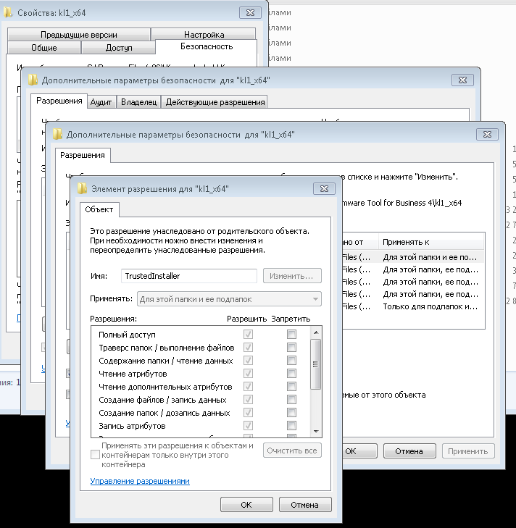
Task: Select the "Действующие разрешения" tab
Action: 215,102
